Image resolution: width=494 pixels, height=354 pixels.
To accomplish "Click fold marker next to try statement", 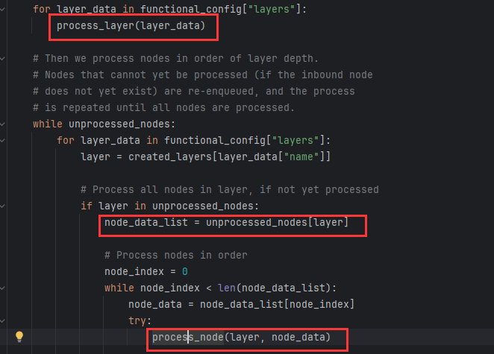I will [4, 320].
